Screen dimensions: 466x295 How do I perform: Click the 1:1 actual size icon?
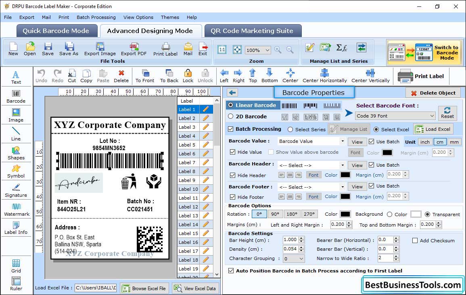pos(222,50)
